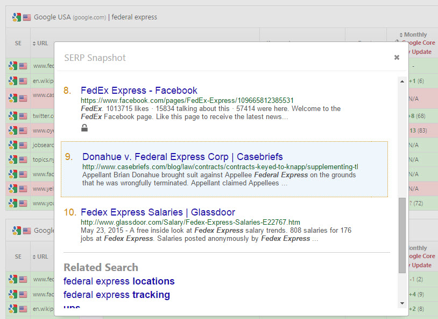
Task: Click the US flag next to Google USA heading
Action: tap(27, 17)
